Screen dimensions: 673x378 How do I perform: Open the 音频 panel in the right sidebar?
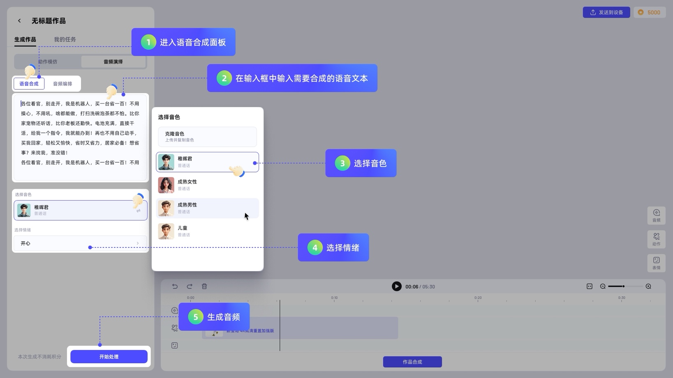pyautogui.click(x=657, y=215)
